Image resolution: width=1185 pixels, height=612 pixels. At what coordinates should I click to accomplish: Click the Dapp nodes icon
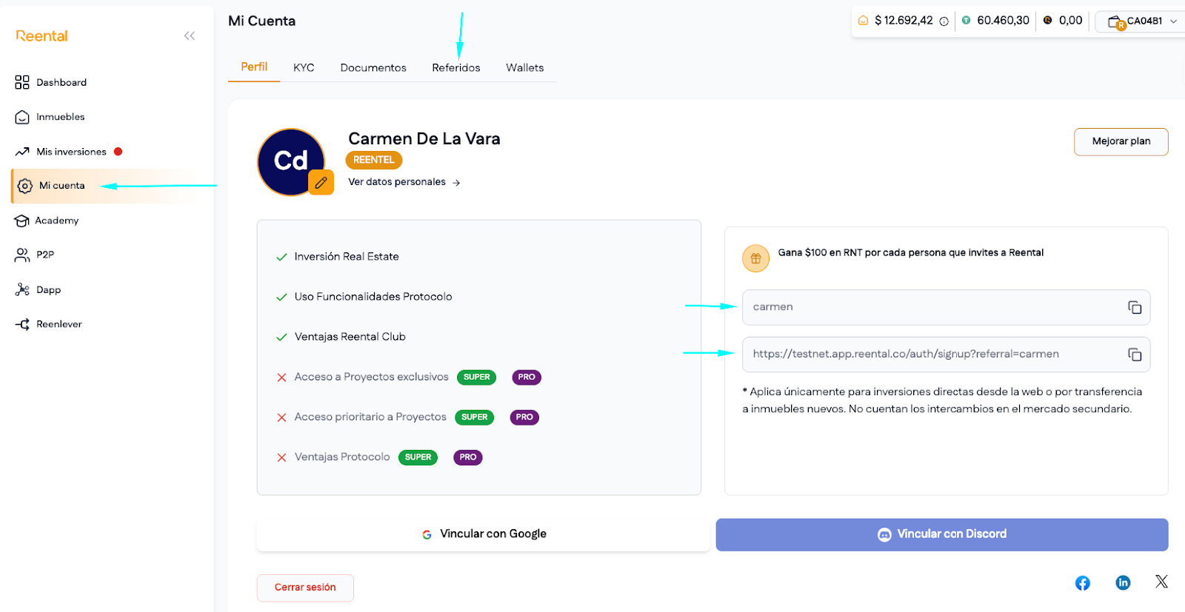click(22, 289)
